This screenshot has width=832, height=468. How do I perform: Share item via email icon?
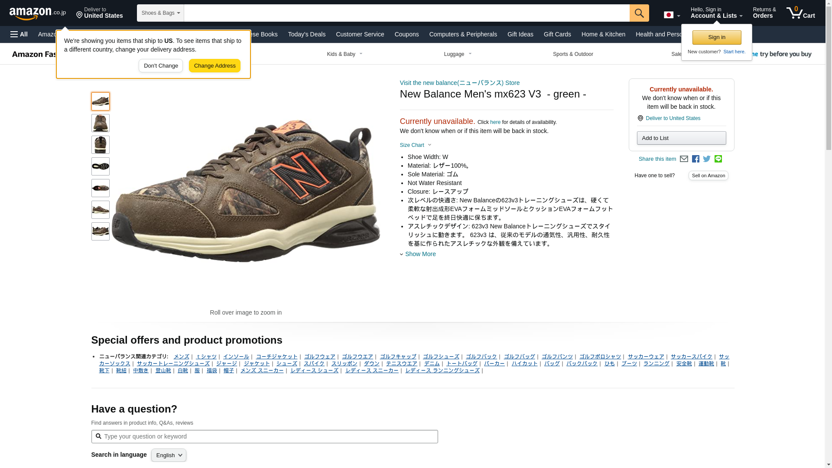point(684,159)
